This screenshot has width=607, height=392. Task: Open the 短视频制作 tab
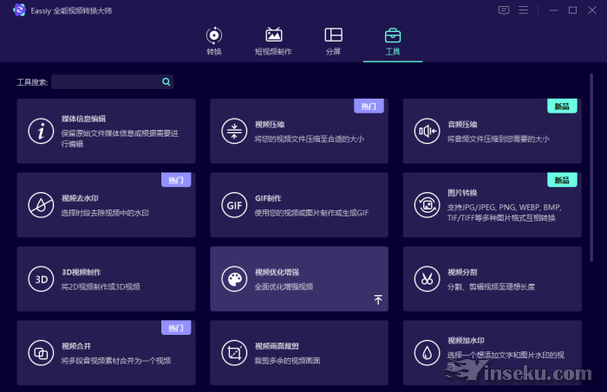tap(273, 41)
